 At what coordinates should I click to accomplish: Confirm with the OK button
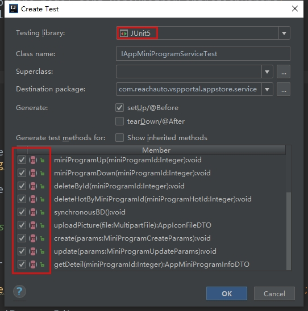pos(227,293)
